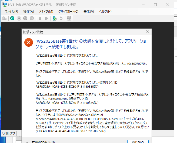Click the Enhanced Session toolbar icon
Screen dimensions: 177x143
[x=69, y=18]
